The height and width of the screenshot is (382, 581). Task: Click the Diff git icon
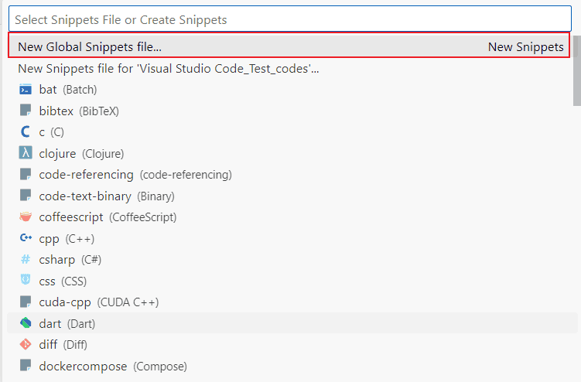click(x=26, y=344)
